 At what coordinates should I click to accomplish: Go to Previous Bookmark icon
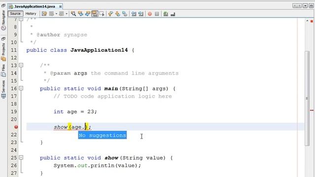110,14
